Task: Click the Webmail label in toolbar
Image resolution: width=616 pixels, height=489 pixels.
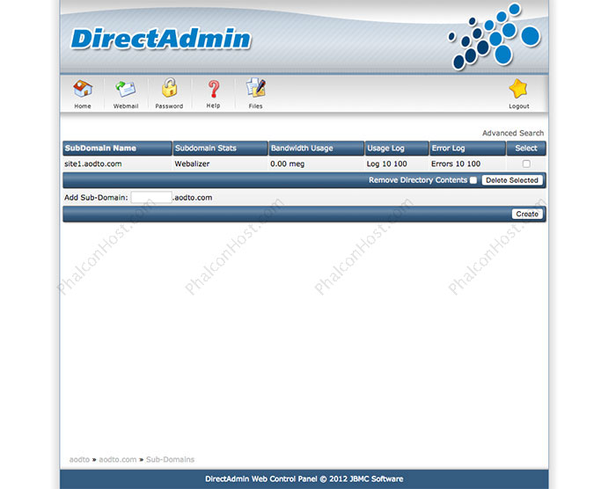Action: [126, 106]
